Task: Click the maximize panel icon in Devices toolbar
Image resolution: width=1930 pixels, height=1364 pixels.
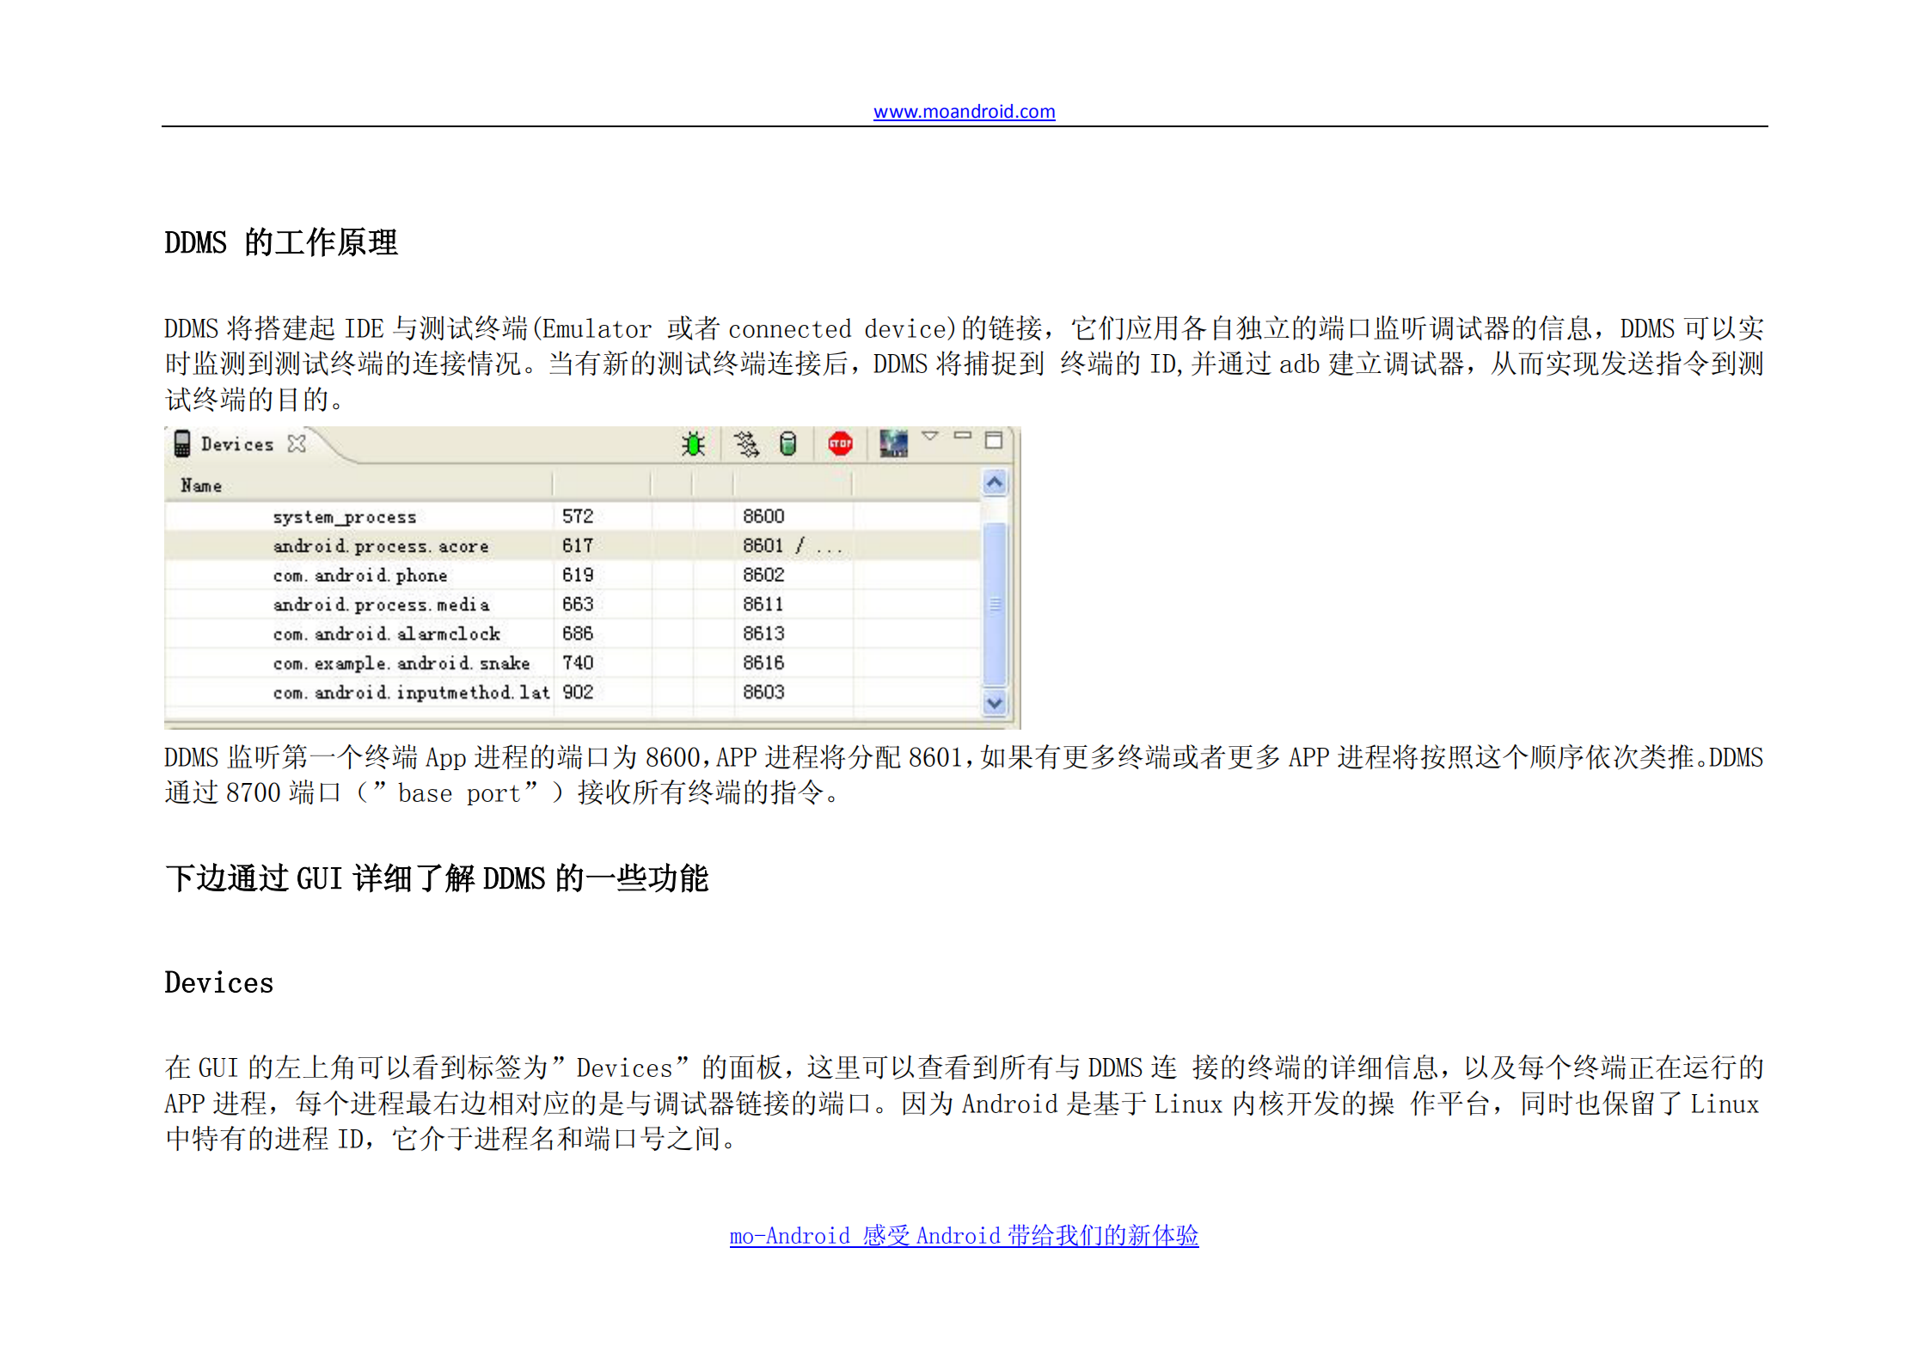Action: [x=995, y=440]
